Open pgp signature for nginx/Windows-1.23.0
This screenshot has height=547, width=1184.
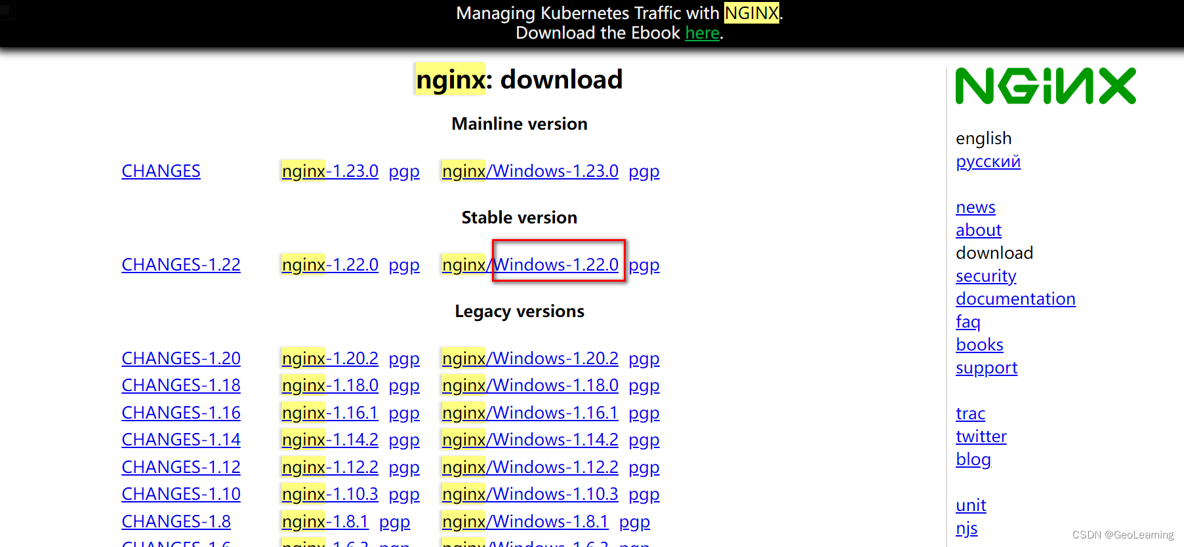click(x=644, y=172)
